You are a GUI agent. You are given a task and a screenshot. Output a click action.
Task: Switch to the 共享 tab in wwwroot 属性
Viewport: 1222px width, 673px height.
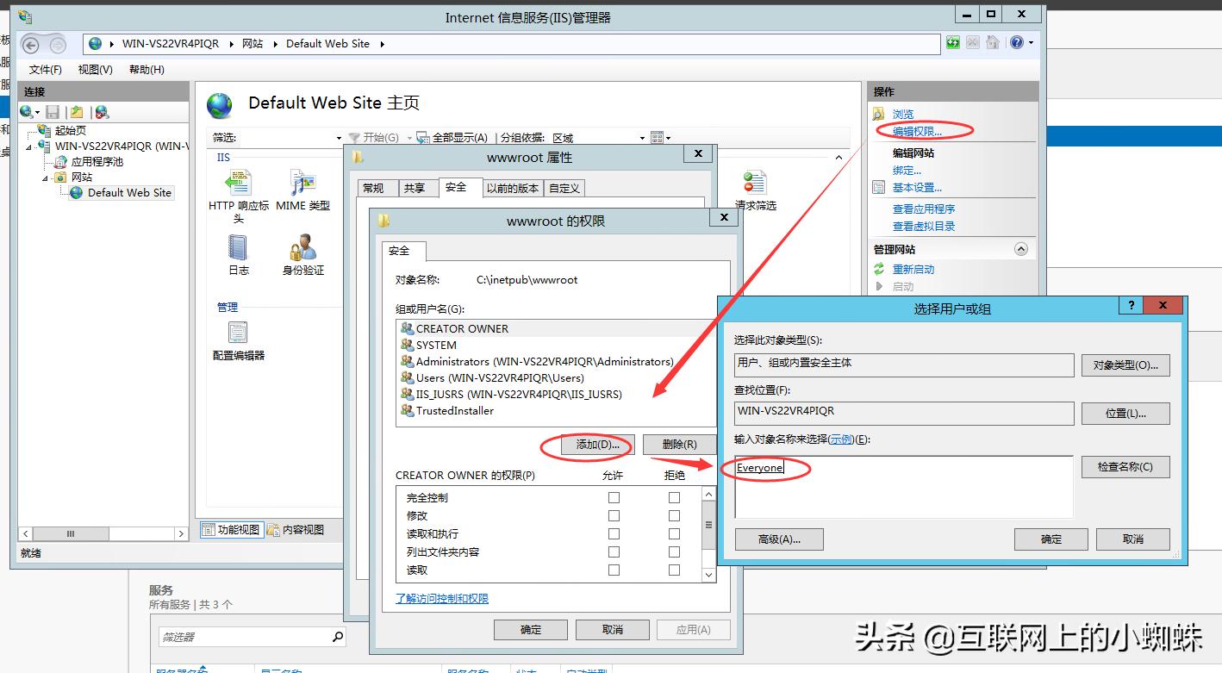417,187
